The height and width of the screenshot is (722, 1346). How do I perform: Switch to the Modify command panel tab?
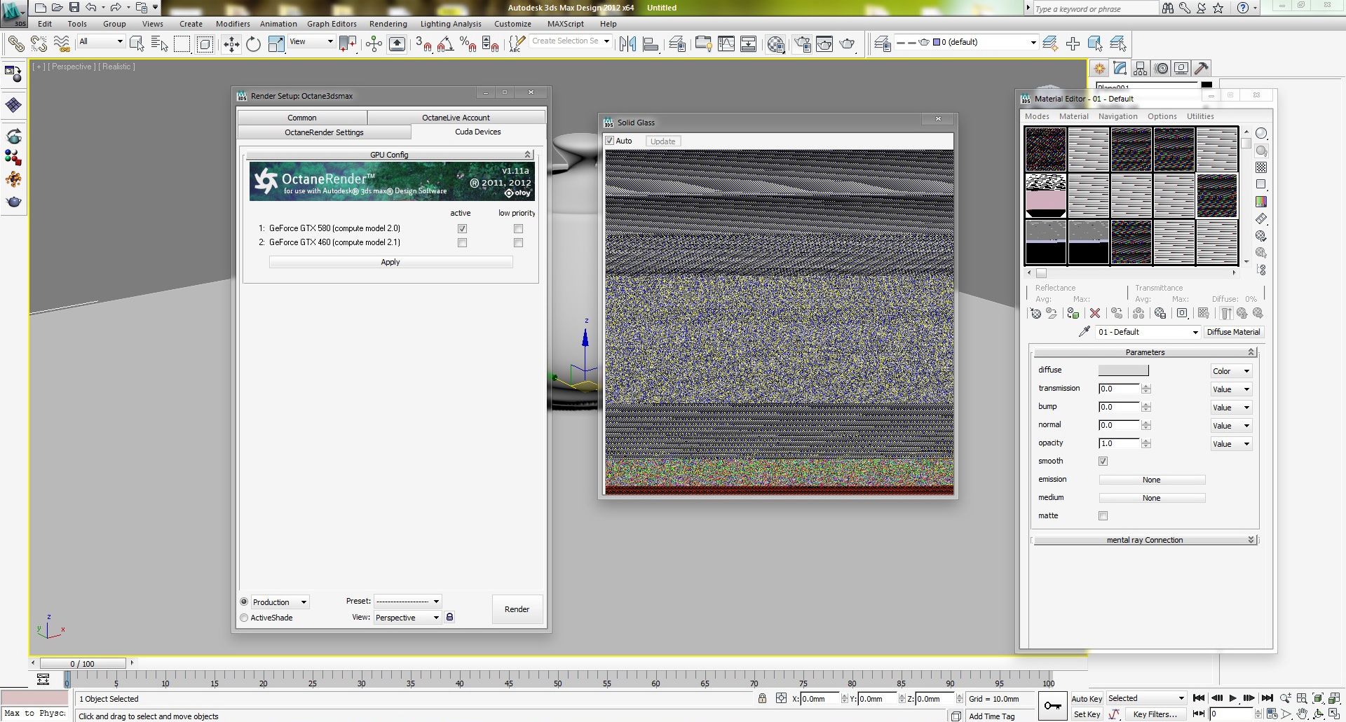point(1120,68)
